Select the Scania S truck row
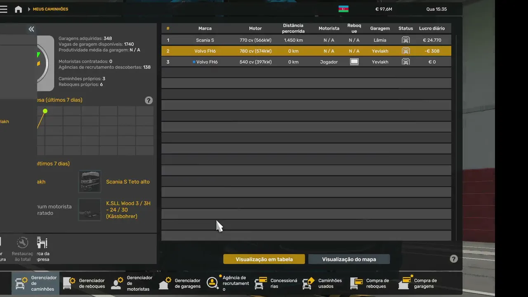The image size is (528, 297). (306, 40)
